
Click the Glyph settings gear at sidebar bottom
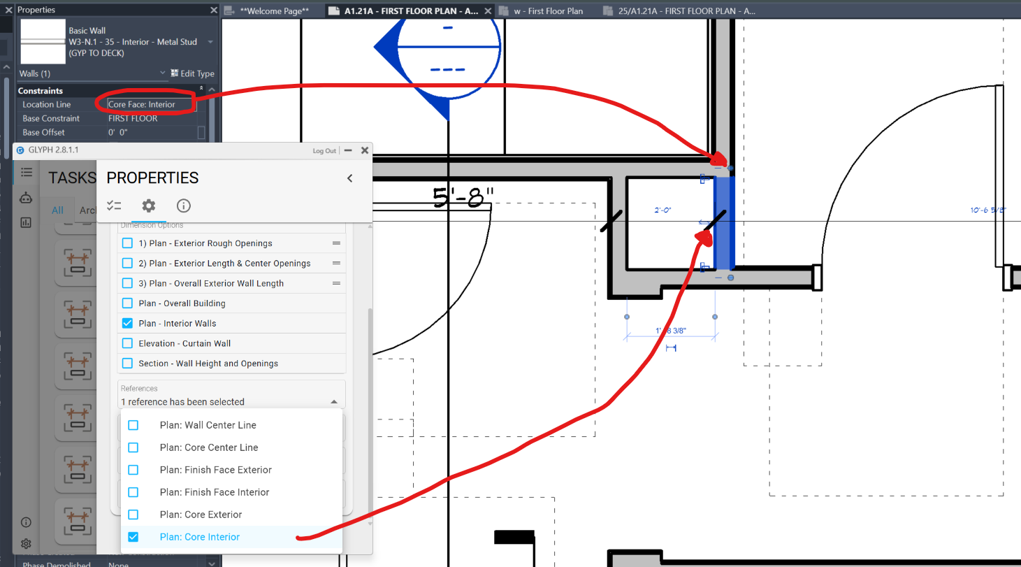click(x=26, y=544)
